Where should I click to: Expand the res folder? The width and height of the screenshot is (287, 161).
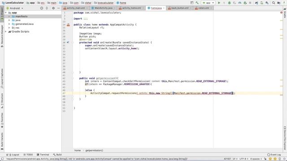9,28
